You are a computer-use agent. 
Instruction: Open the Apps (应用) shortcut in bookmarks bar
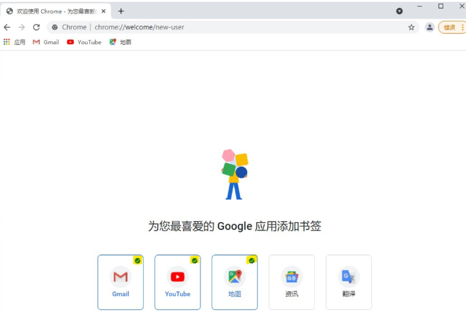tap(15, 42)
